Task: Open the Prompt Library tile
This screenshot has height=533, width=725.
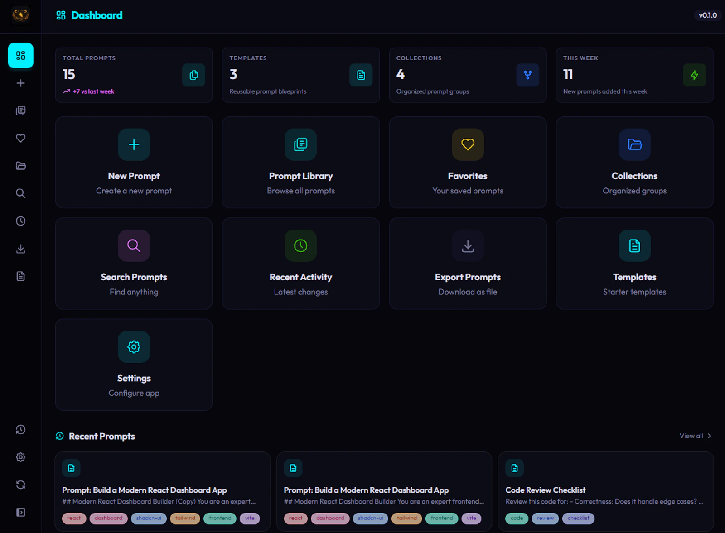Action: click(x=301, y=163)
